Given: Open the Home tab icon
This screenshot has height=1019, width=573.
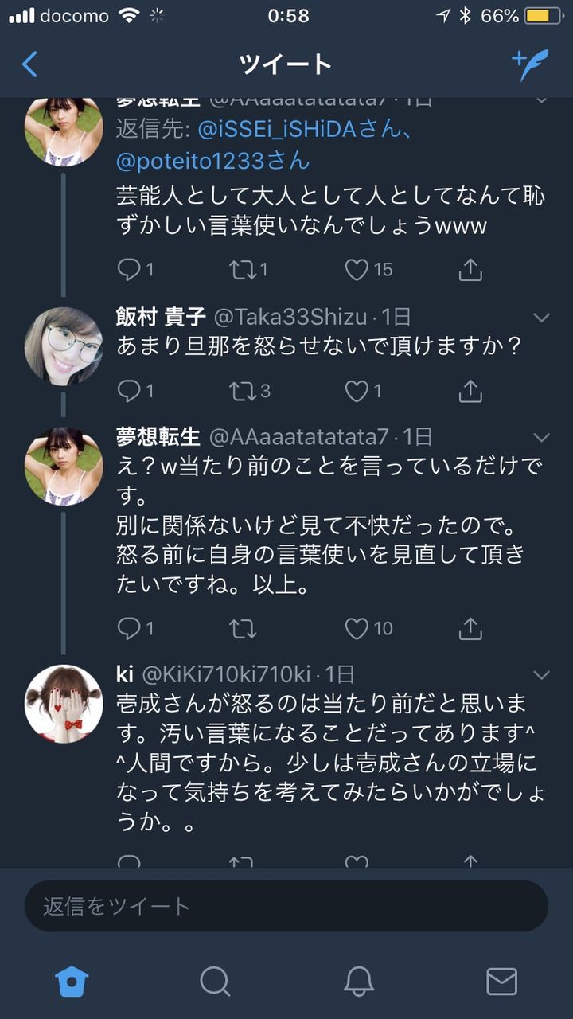Looking at the screenshot, I should pyautogui.click(x=72, y=981).
